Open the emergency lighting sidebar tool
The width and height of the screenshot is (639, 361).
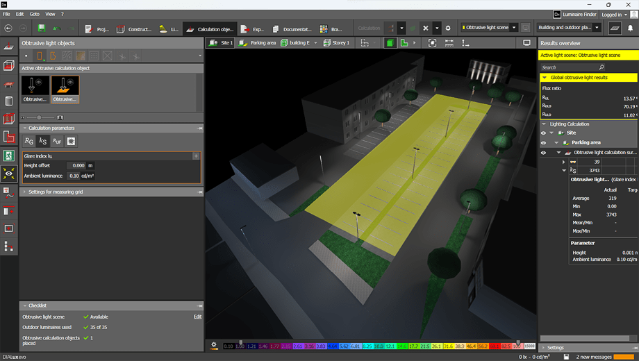(x=9, y=156)
